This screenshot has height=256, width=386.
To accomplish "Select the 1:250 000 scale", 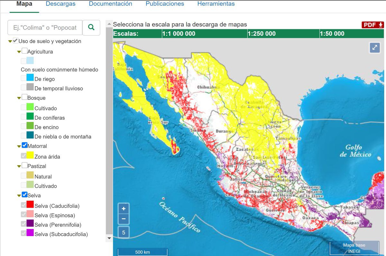I will pyautogui.click(x=262, y=34).
